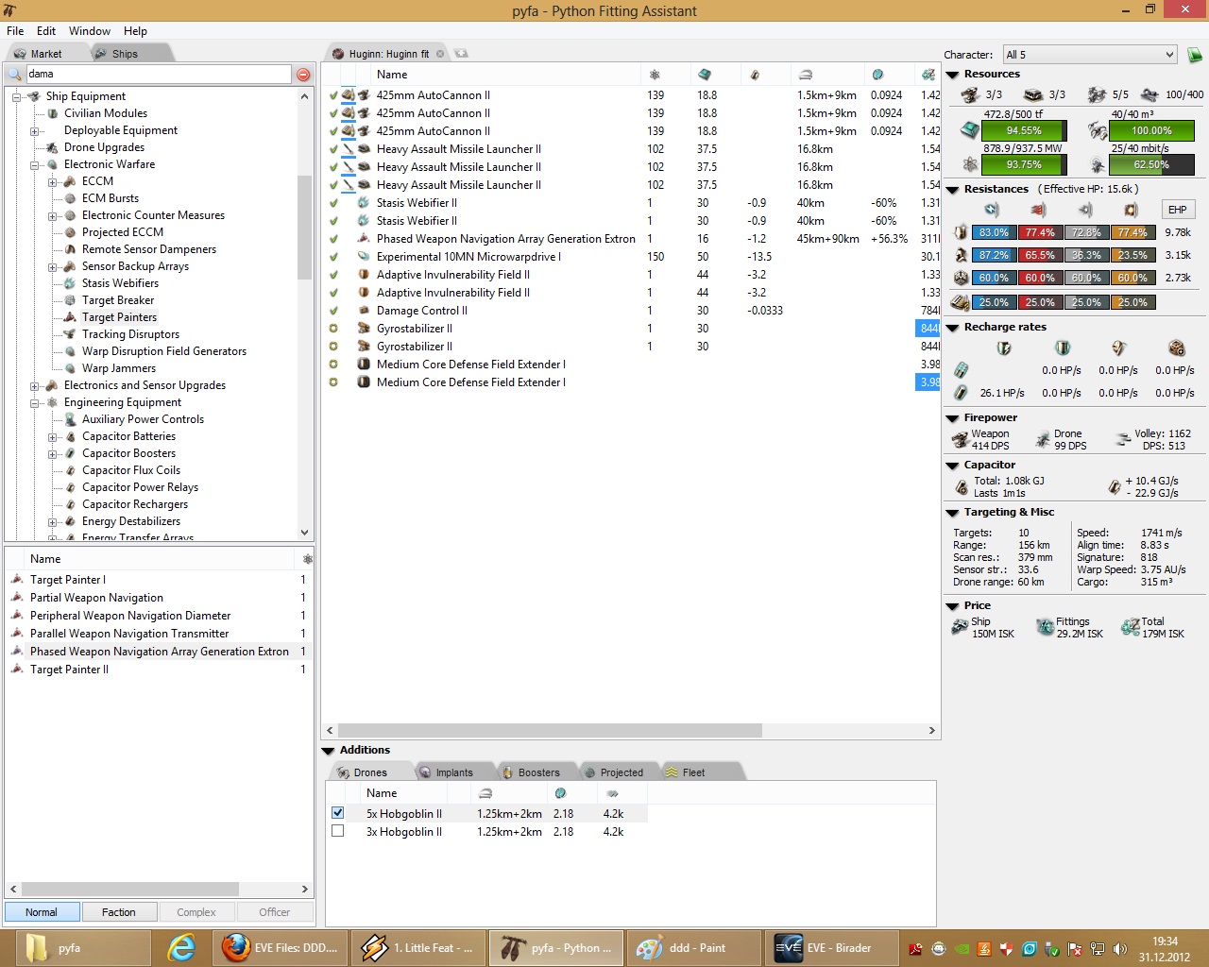Tick the 3x Hobgoblin II drone checkbox
This screenshot has height=967, width=1209.
[x=337, y=831]
